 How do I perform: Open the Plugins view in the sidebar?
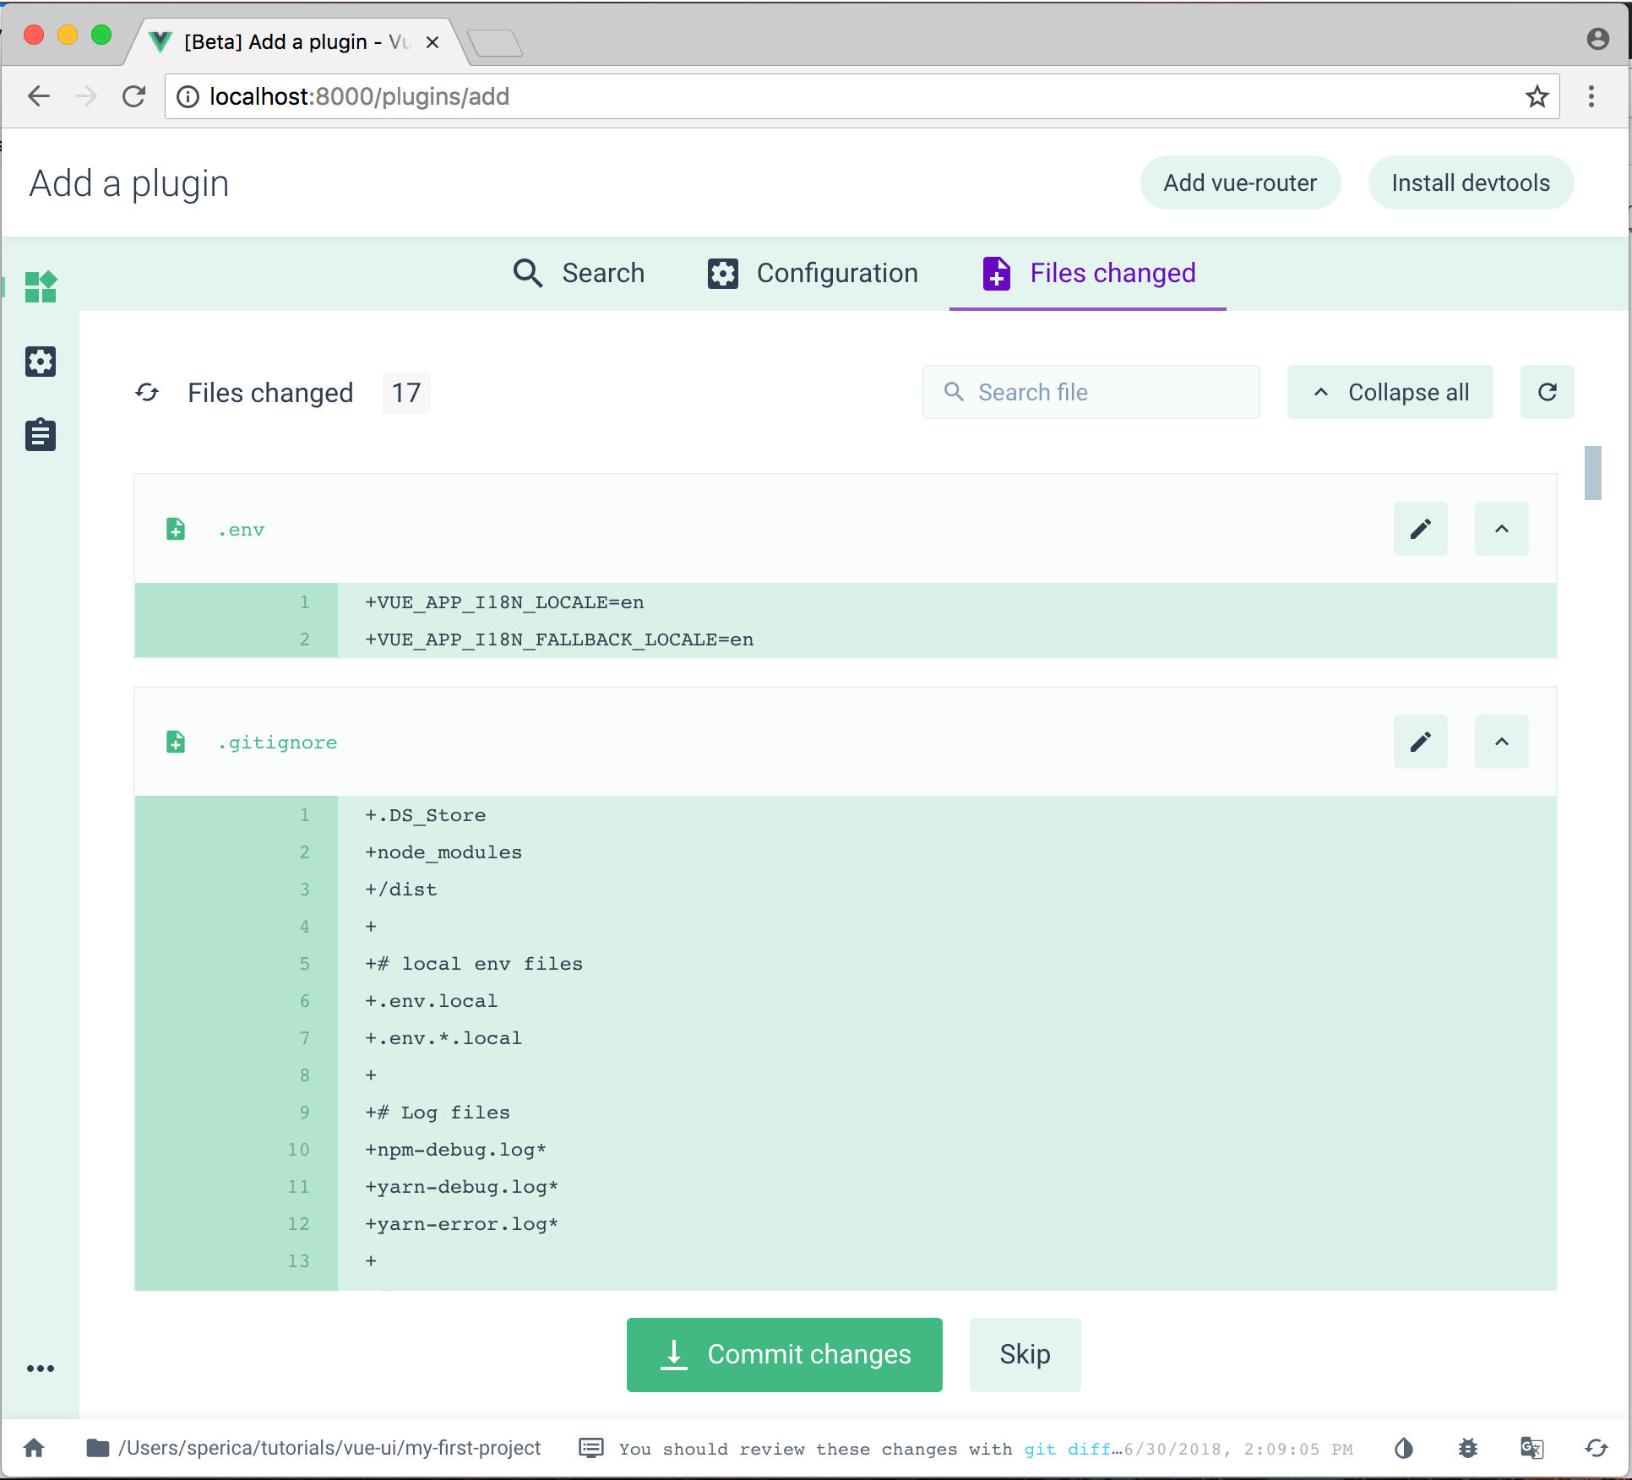40,287
